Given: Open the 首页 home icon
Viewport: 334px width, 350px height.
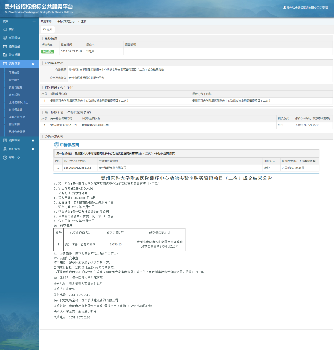Looking at the screenshot, I should tap(5, 29).
